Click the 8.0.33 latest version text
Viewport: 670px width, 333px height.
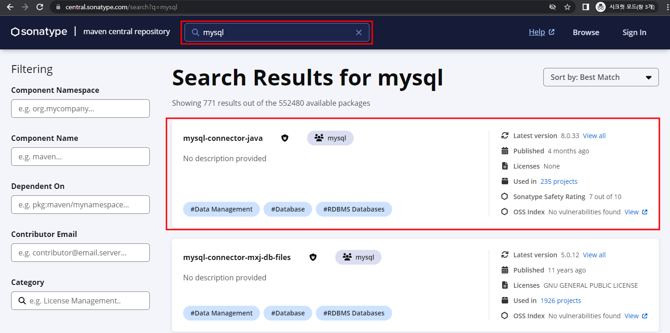(570, 135)
